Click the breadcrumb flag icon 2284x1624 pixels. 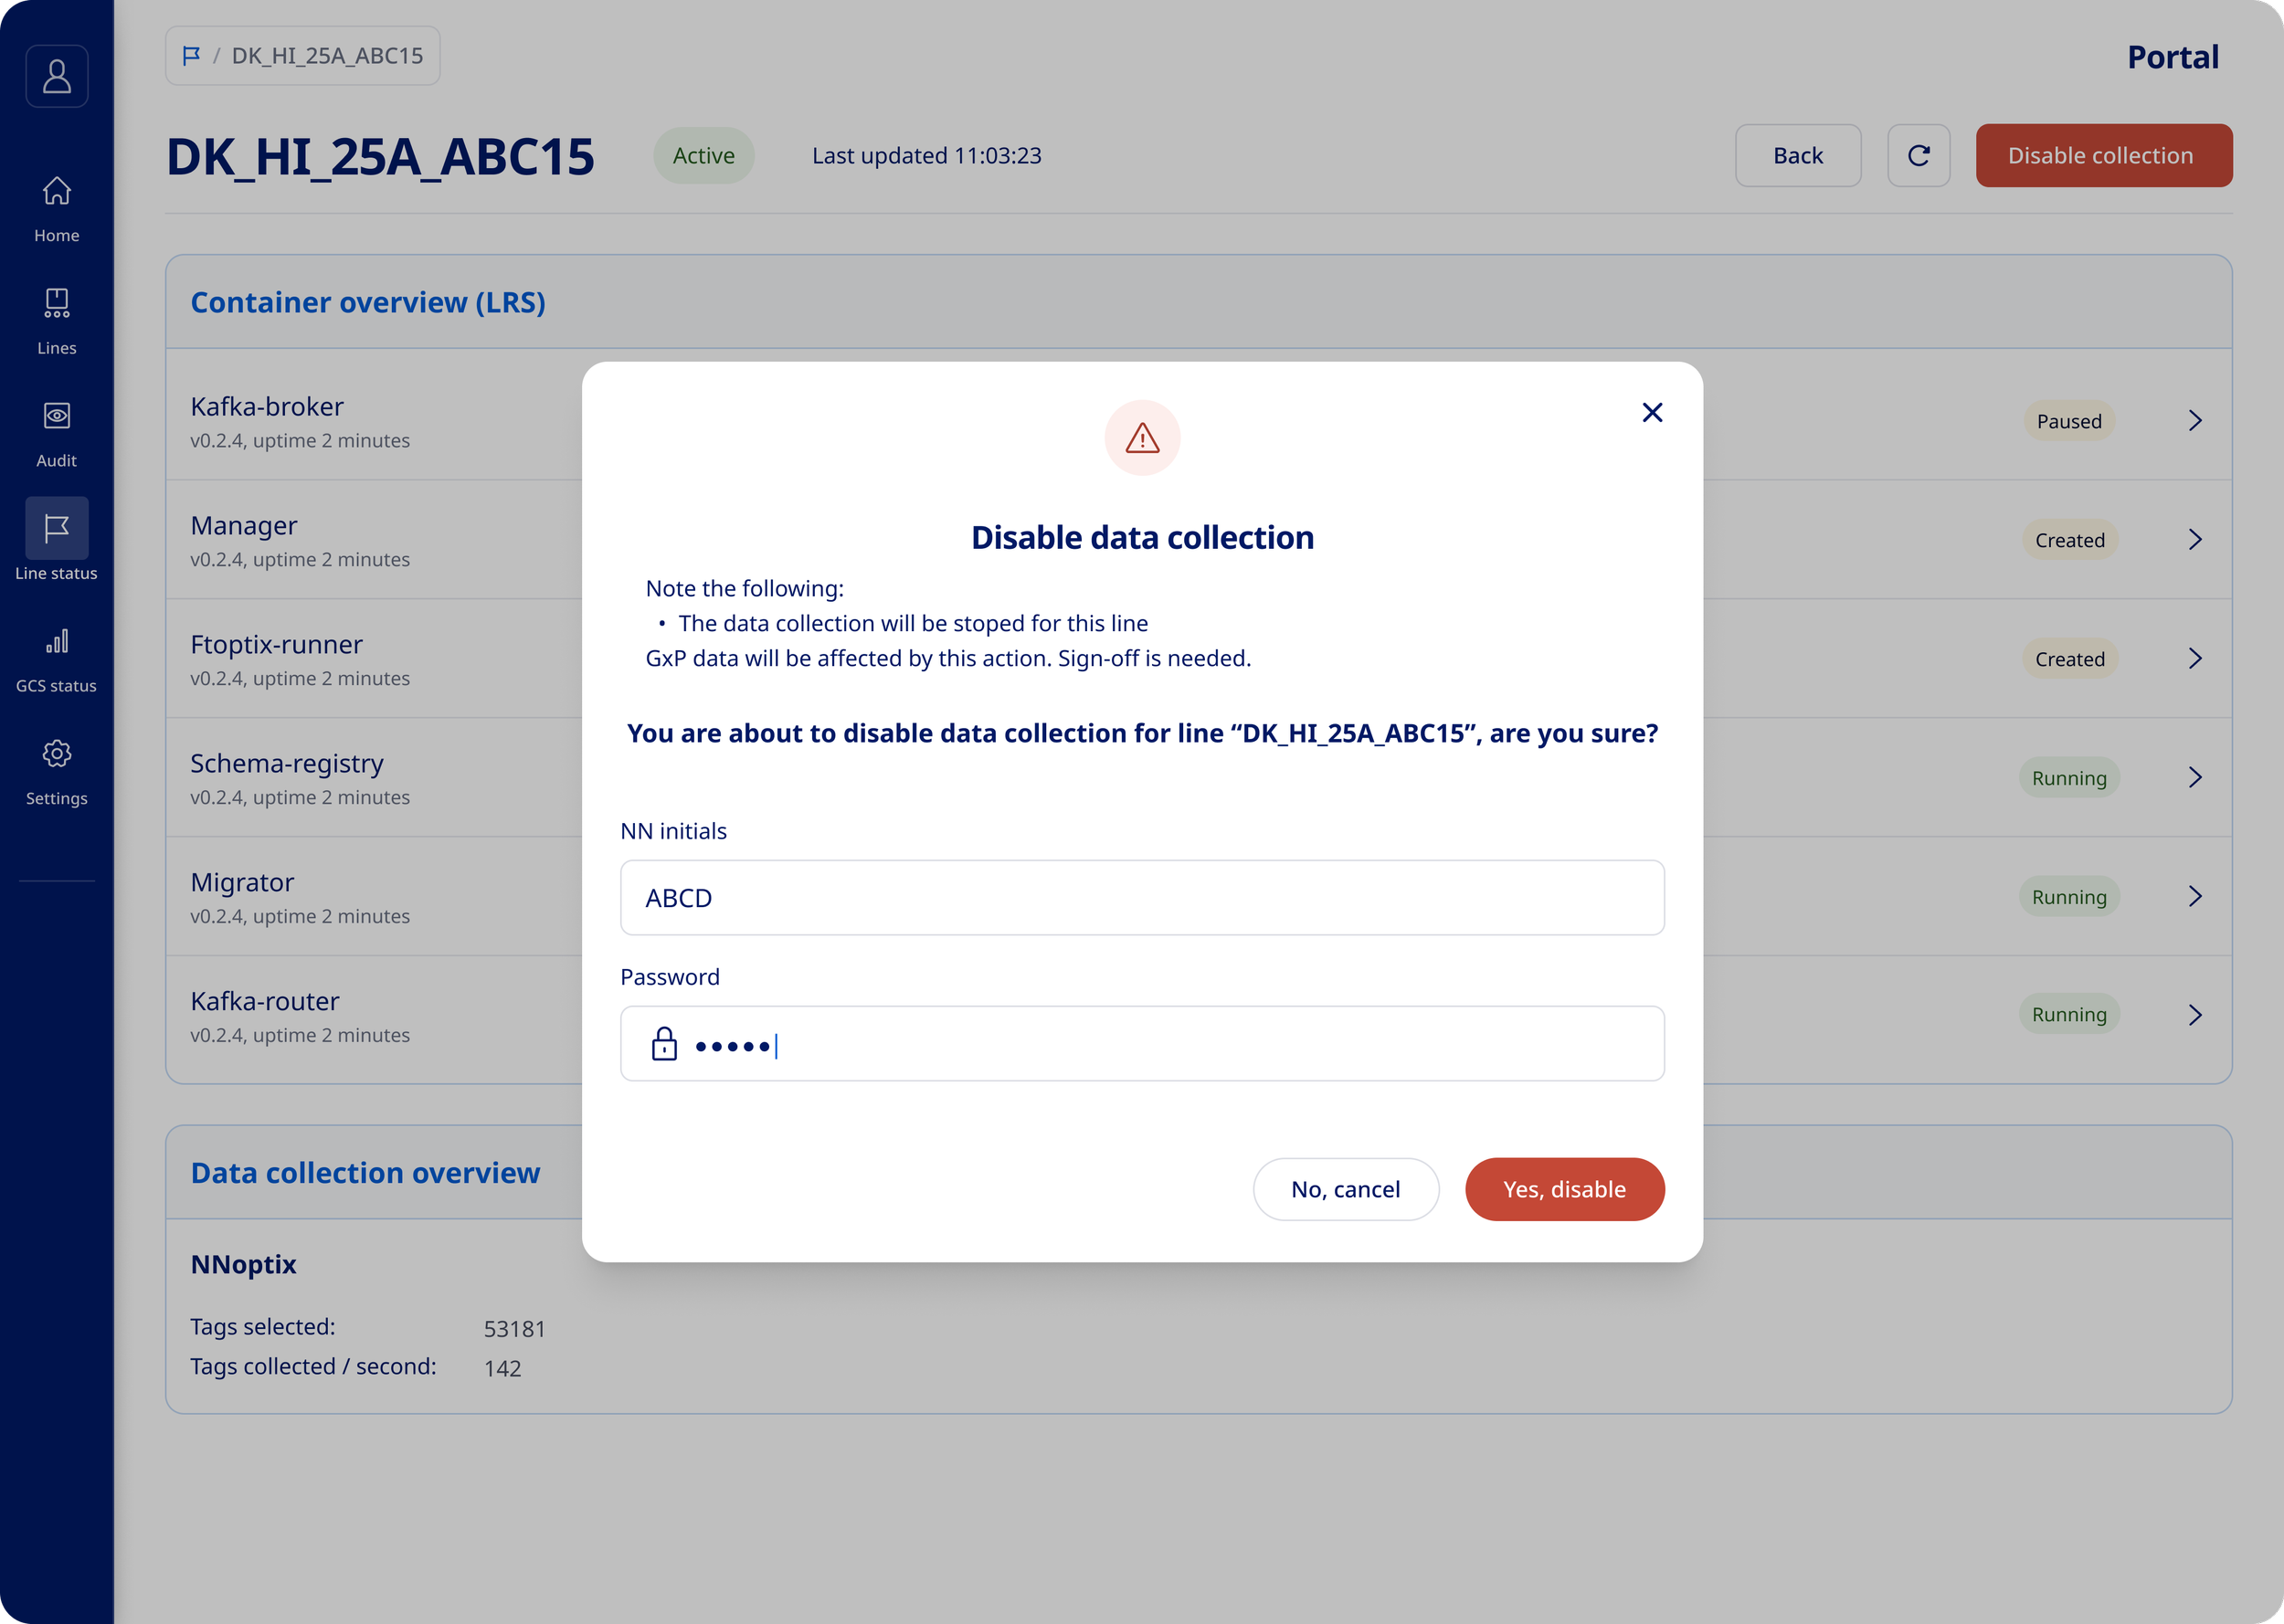[x=191, y=56]
